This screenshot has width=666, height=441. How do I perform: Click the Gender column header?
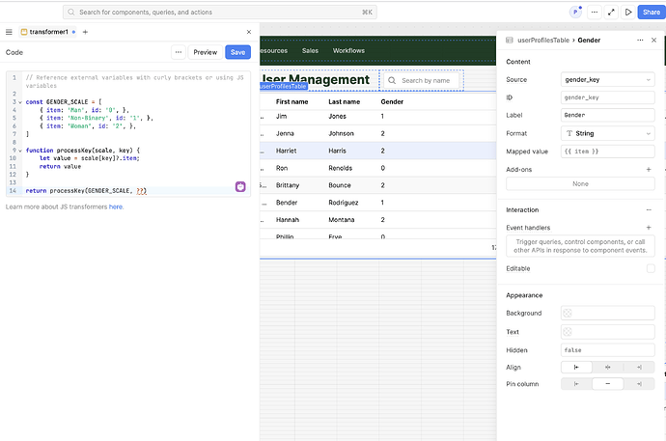[x=392, y=101]
